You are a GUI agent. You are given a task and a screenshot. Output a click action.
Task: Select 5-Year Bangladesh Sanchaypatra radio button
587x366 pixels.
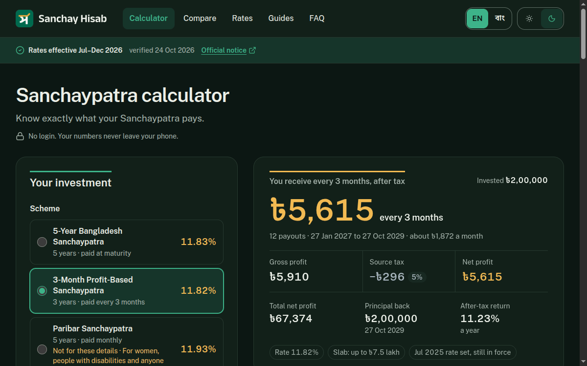42,242
